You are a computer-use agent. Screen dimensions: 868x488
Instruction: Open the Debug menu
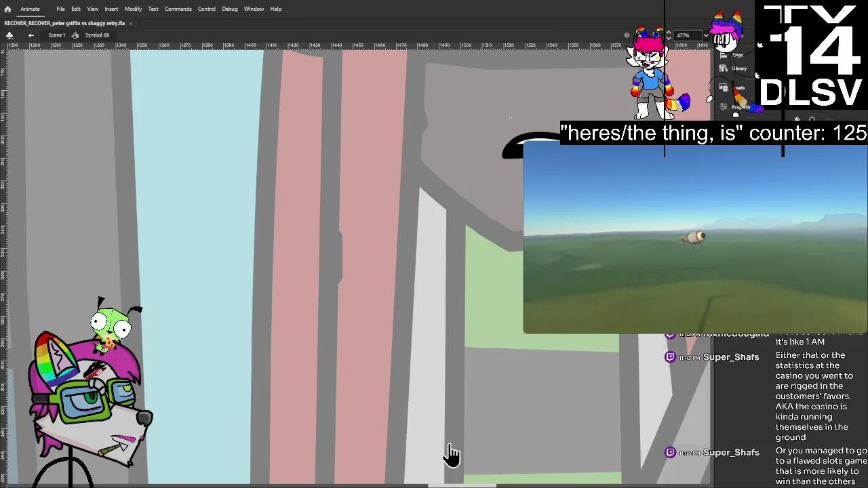[230, 9]
